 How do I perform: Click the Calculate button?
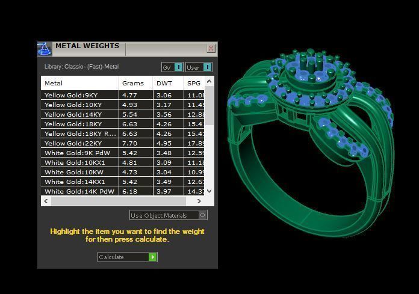point(128,257)
